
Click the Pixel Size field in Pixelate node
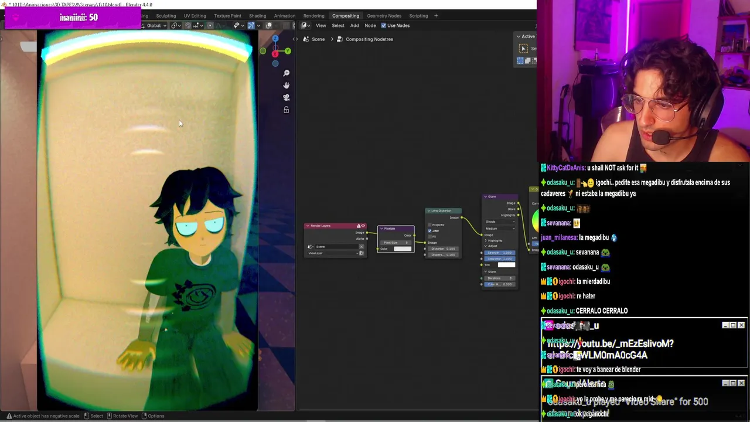396,243
